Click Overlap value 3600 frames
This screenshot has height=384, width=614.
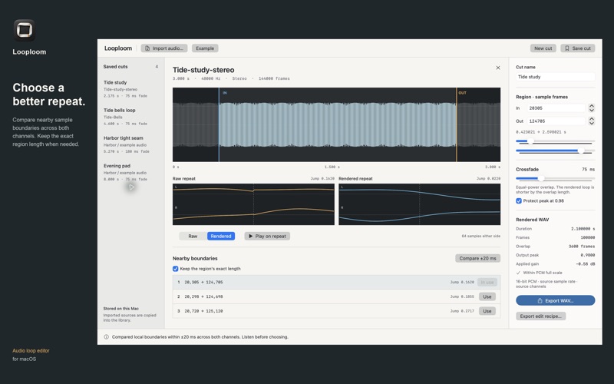tap(582, 247)
